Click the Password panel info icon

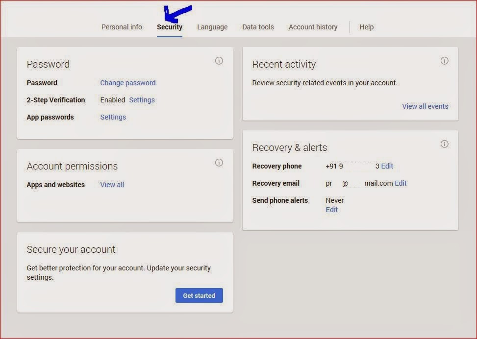219,60
